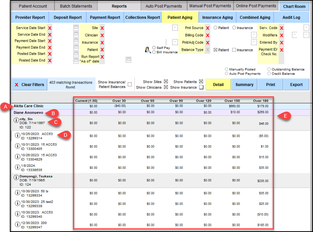313x232 pixels.
Task: Click info icon for transaction ID 13299314
Action: coord(17,136)
